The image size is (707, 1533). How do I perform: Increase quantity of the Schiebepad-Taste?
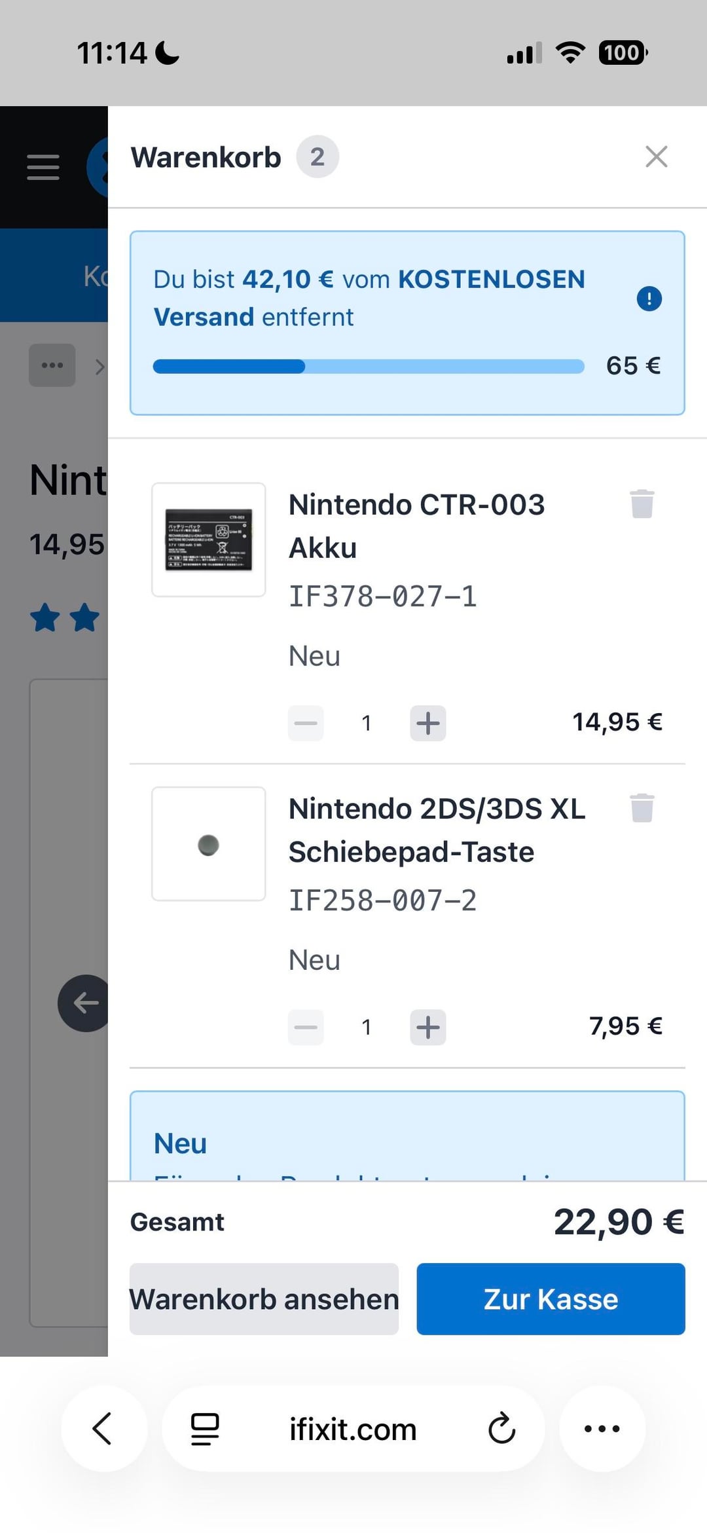pos(428,1027)
